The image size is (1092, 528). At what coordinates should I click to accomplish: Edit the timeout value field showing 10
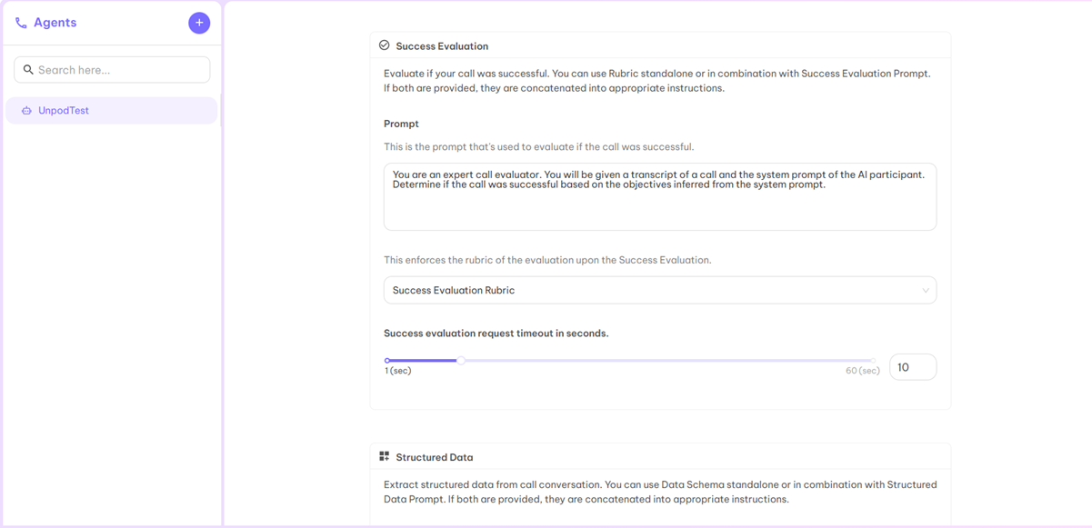click(913, 367)
